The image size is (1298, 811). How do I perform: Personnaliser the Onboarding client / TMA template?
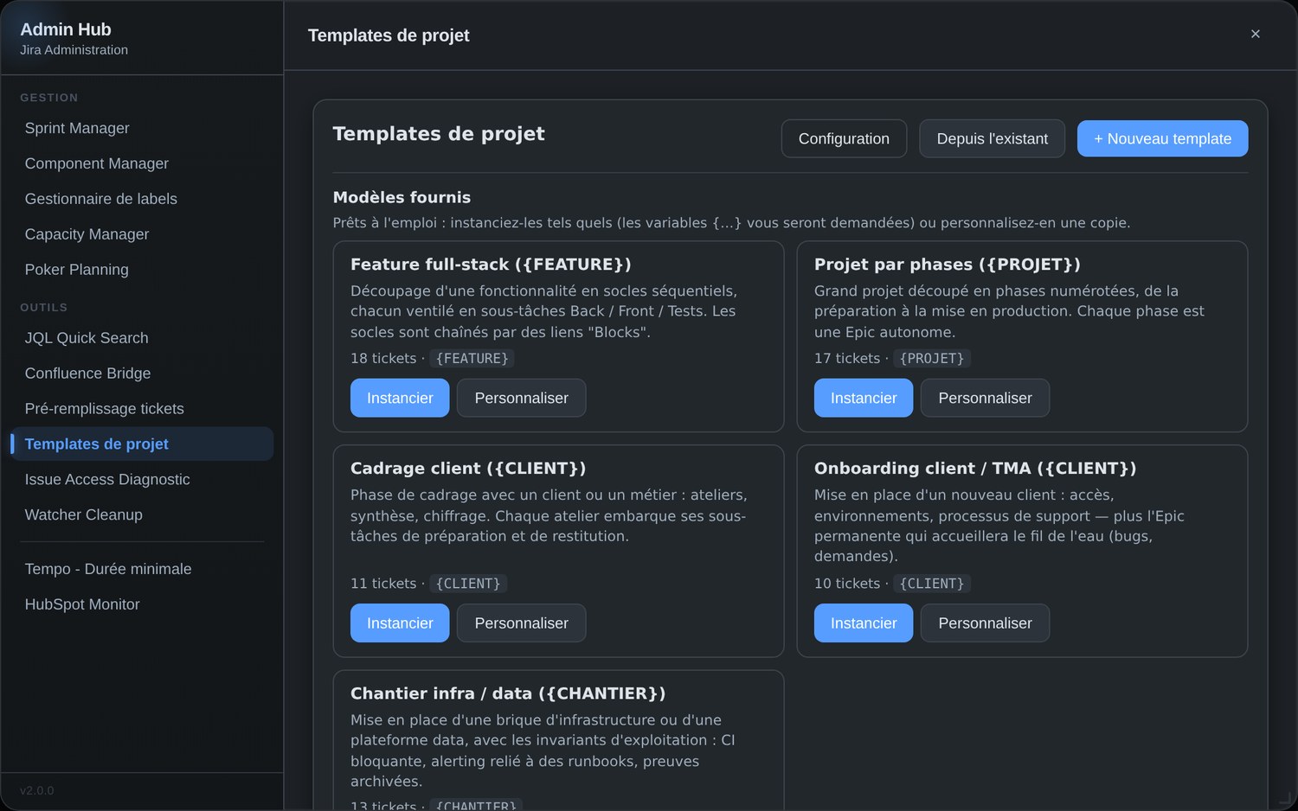(x=985, y=623)
